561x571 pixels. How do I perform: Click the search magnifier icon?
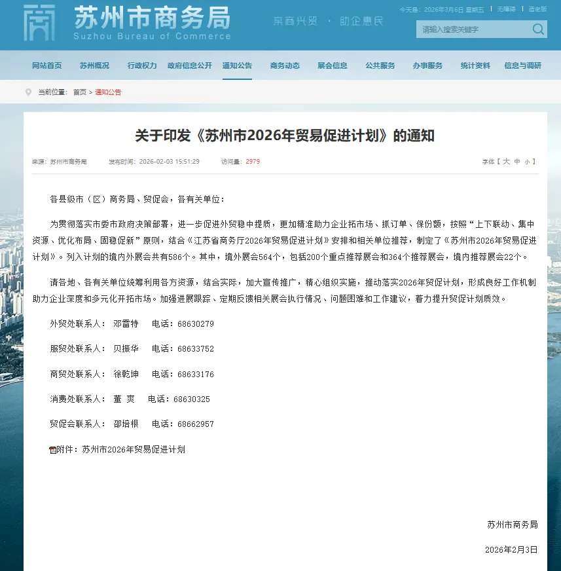tap(538, 29)
